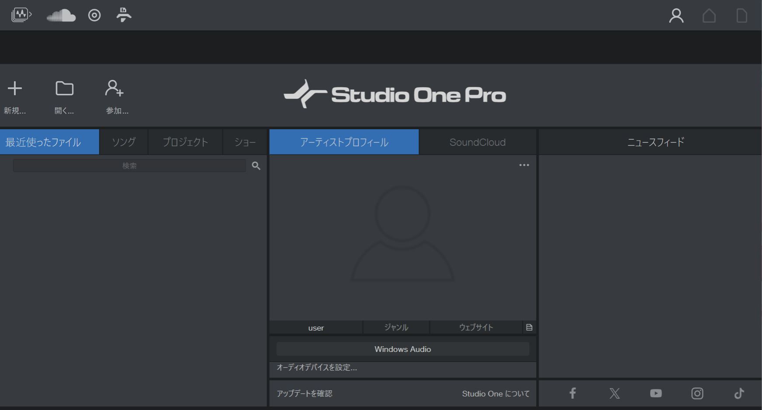
Task: Open the Instagram link icon
Action: point(697,393)
